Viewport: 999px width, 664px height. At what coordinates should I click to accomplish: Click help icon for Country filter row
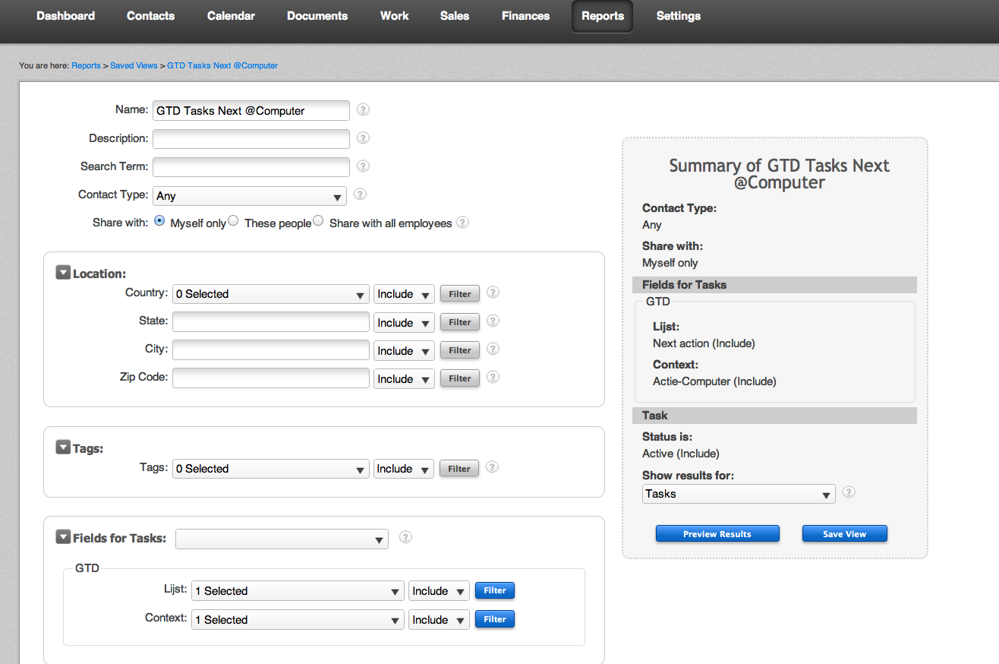point(493,292)
